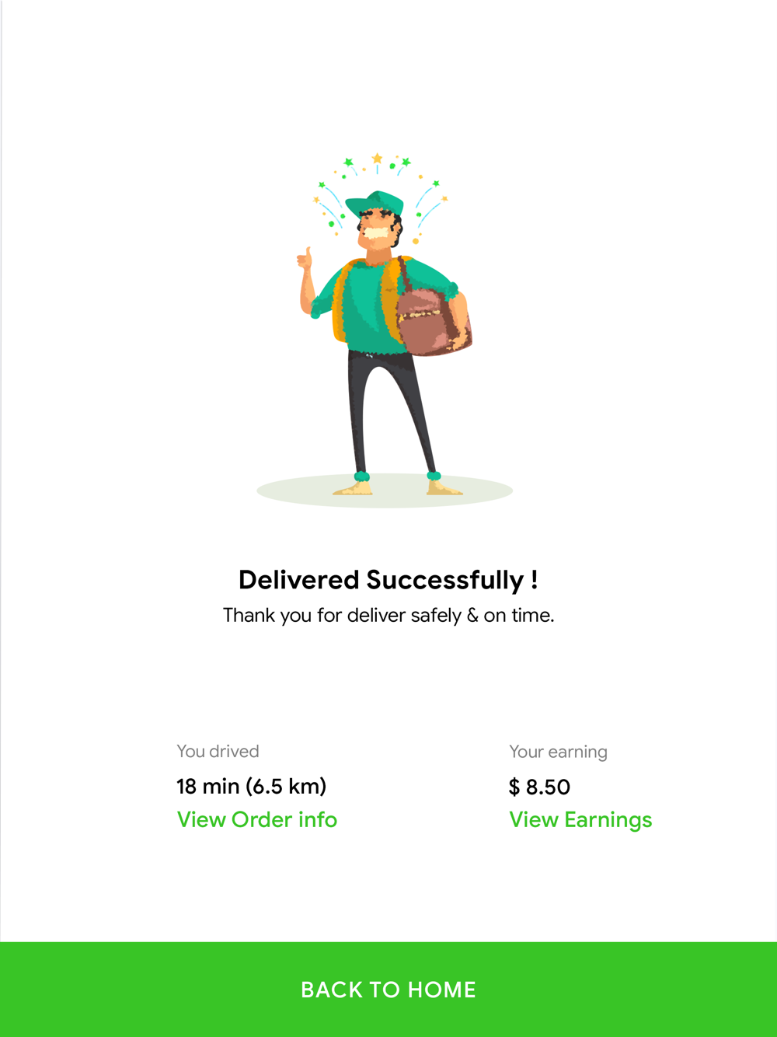Open the View Earnings link
The image size is (777, 1037).
pos(580,820)
